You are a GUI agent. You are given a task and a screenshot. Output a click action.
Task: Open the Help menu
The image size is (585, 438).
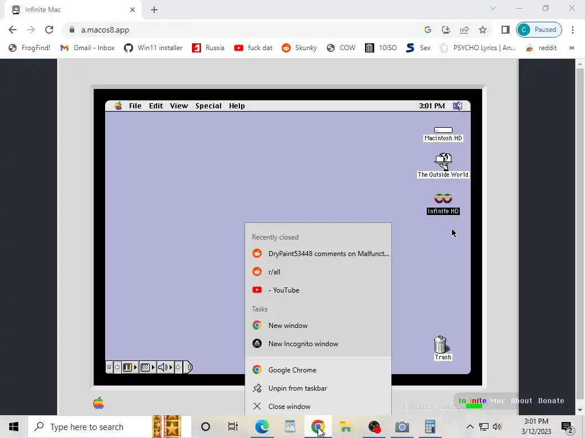point(237,106)
